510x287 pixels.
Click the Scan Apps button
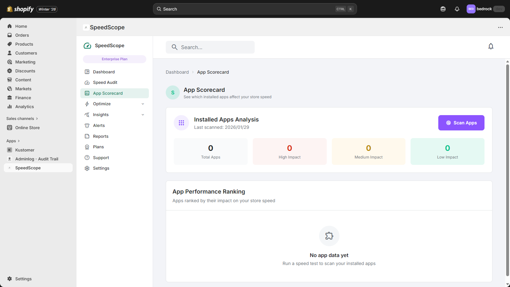(x=461, y=123)
